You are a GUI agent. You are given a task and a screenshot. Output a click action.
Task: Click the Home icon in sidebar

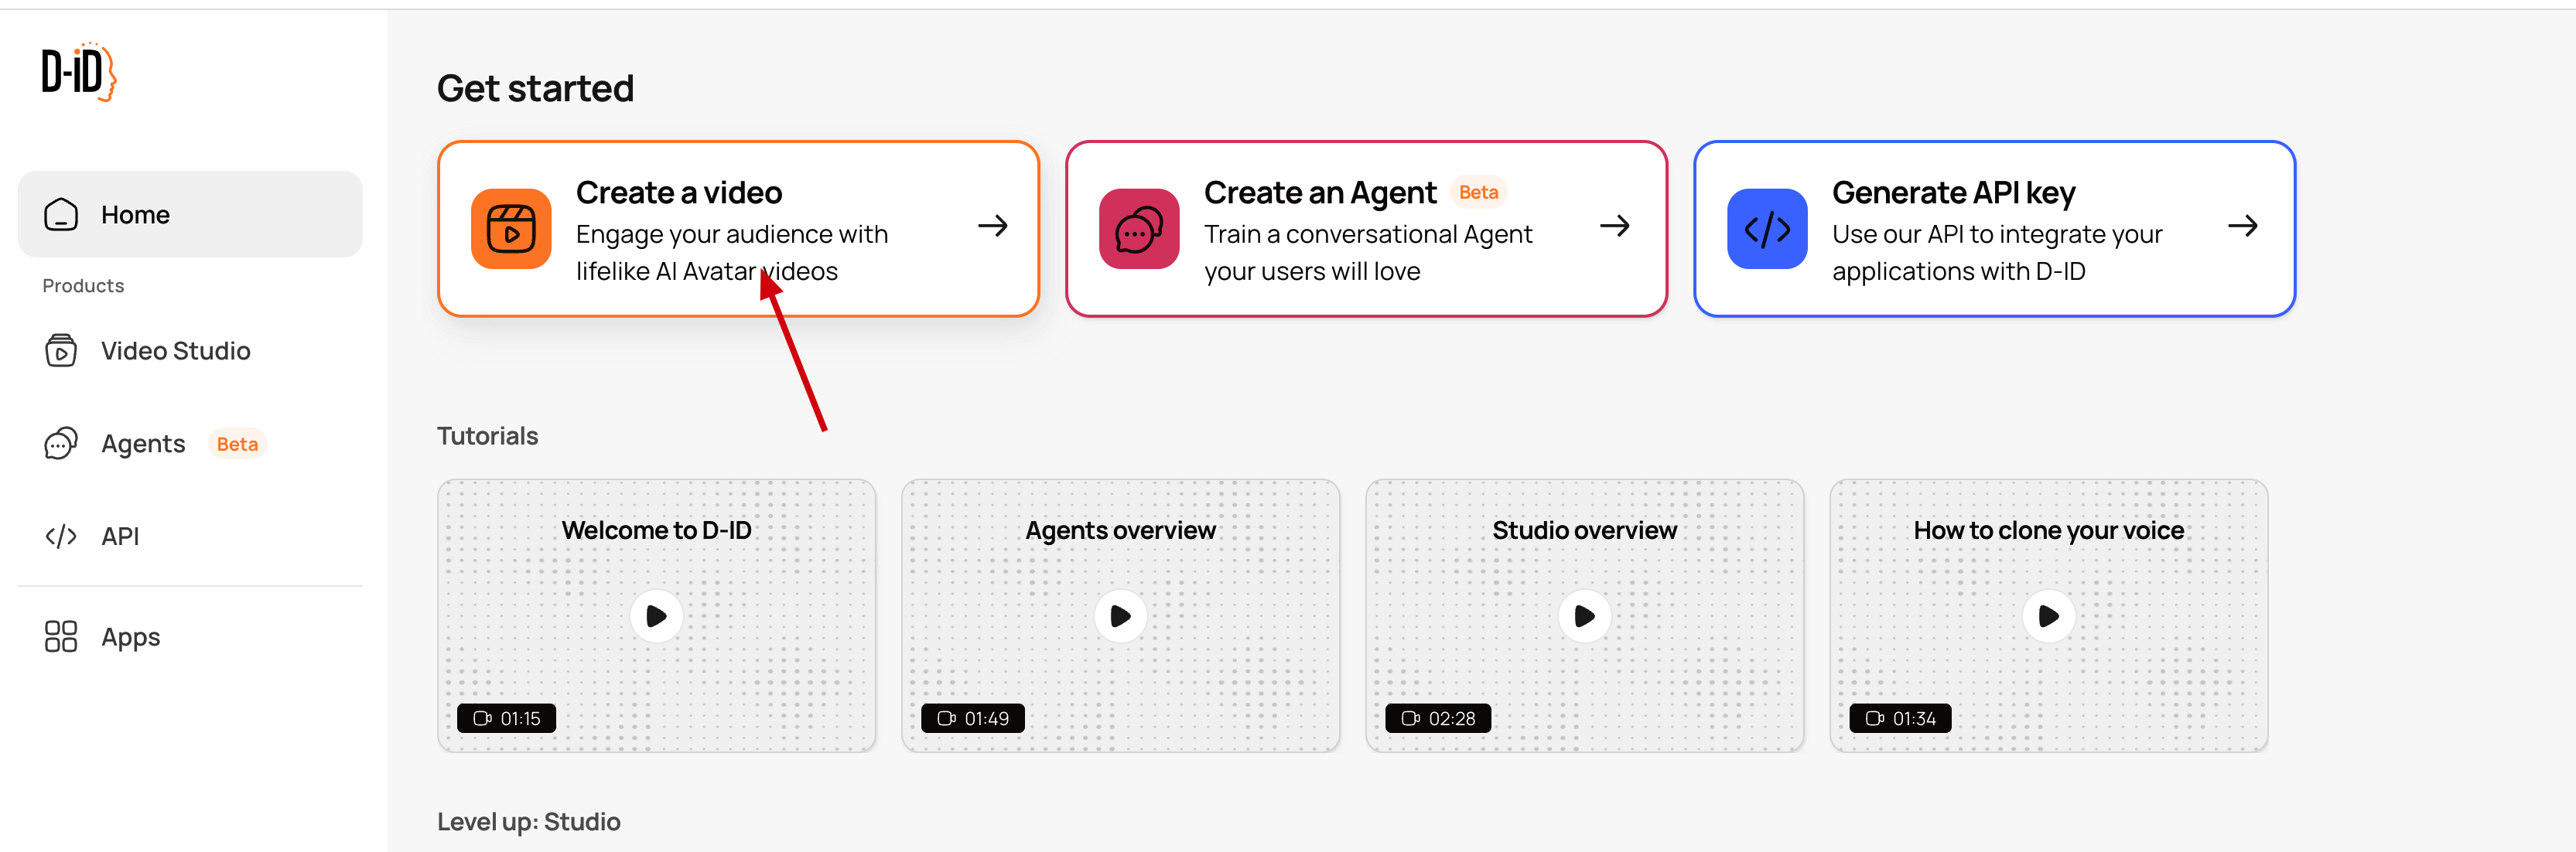pyautogui.click(x=60, y=215)
